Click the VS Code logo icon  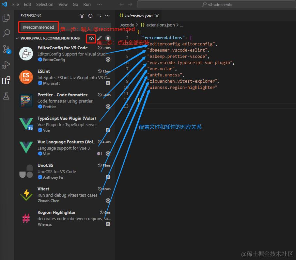point(4,4)
